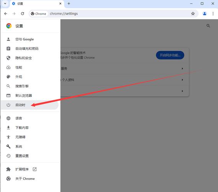Click the palette icon for 外观

click(8, 77)
